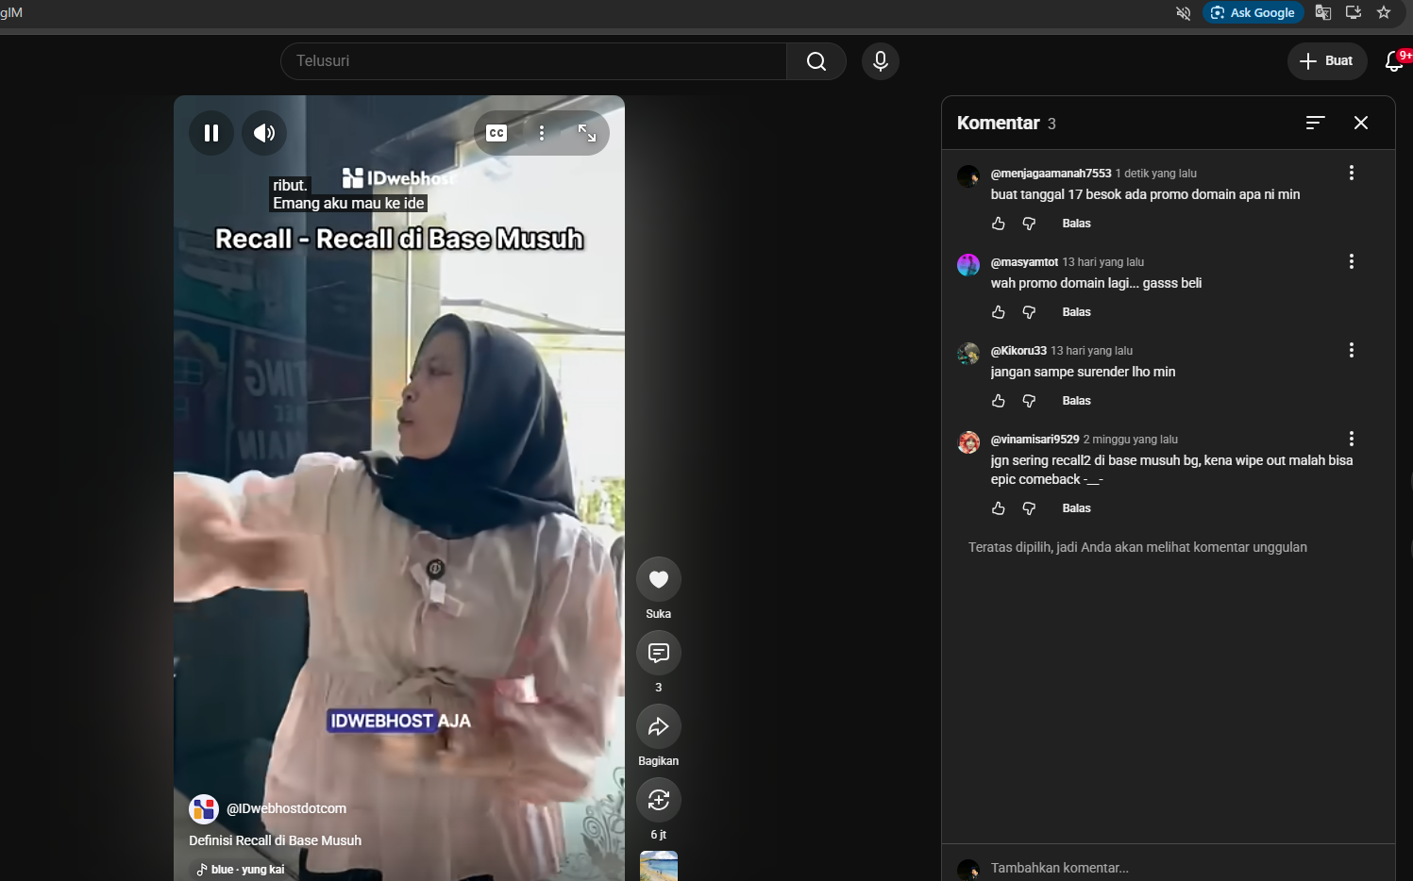This screenshot has width=1413, height=881.
Task: Like the comment by @menjagaamanah7553
Action: (999, 224)
